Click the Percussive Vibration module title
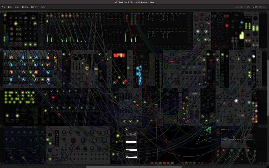The height and width of the screenshot is (168, 269). click(24, 127)
